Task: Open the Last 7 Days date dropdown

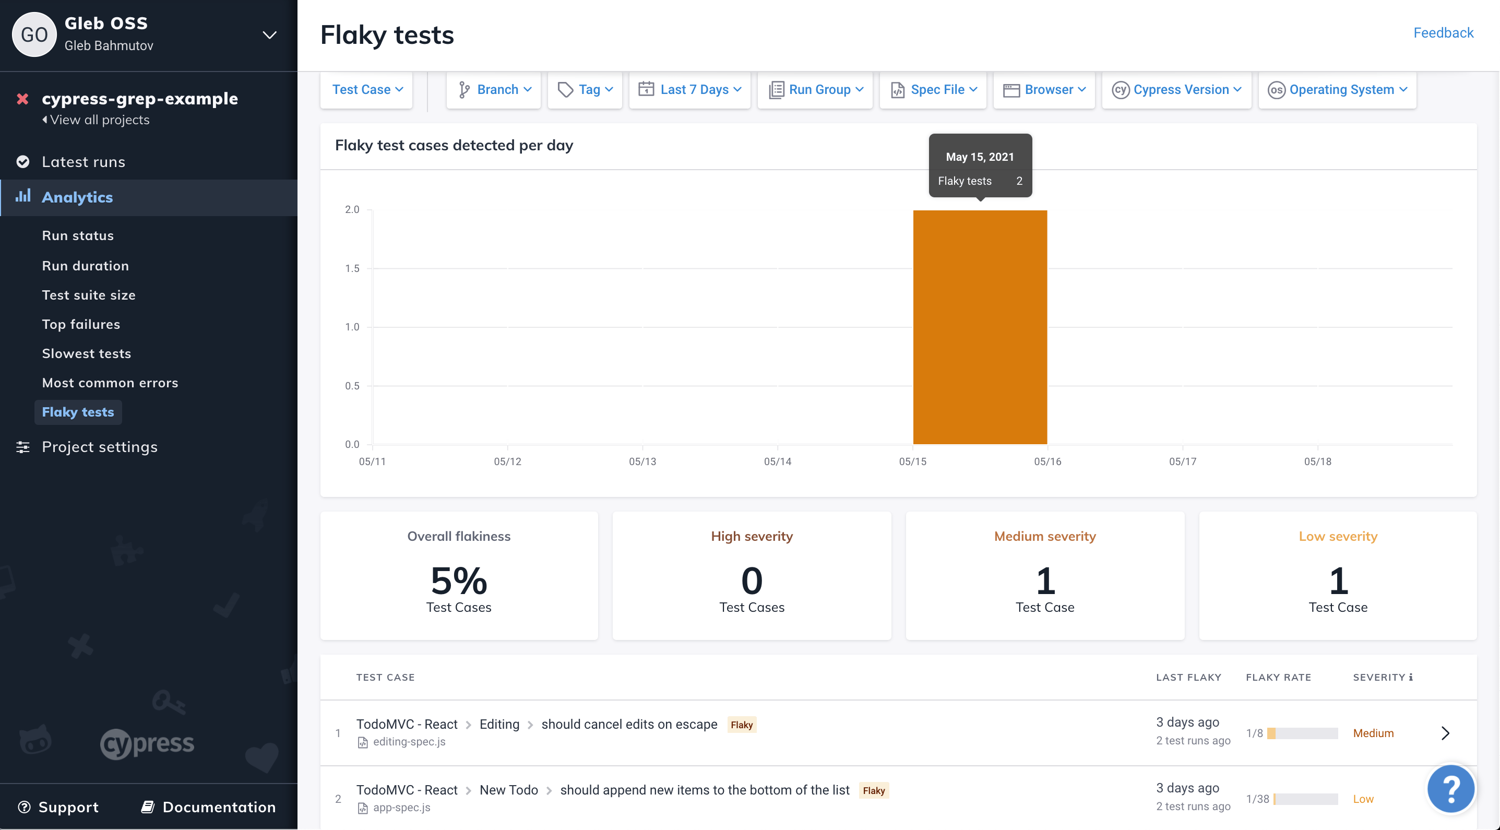Action: coord(689,90)
